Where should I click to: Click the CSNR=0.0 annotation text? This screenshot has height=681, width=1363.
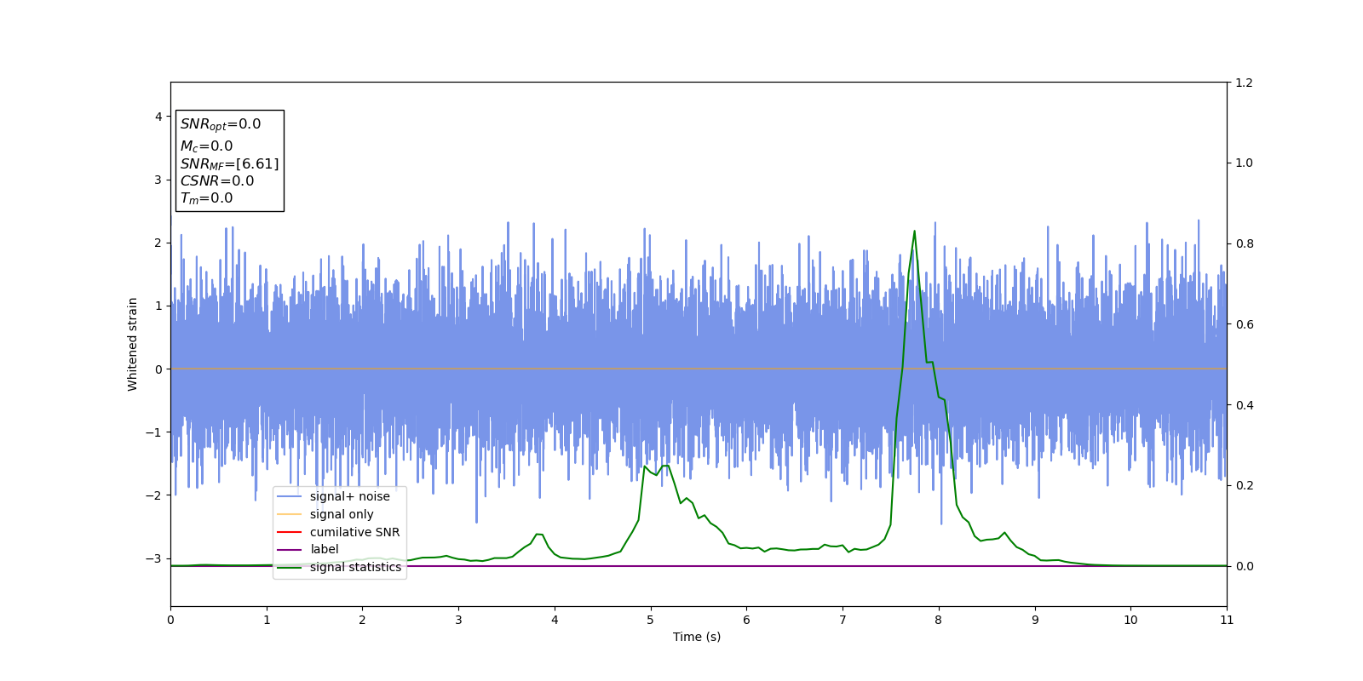[x=216, y=180]
